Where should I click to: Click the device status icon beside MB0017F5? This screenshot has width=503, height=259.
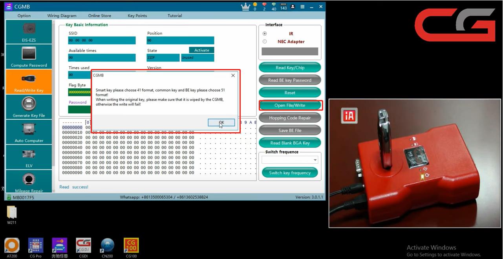pyautogui.click(x=9, y=197)
